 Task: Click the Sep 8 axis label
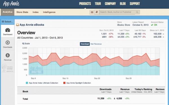click(34, 78)
